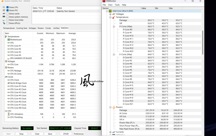
Task: Expand the Voltages node in HWMonitor
Action: 110,14
